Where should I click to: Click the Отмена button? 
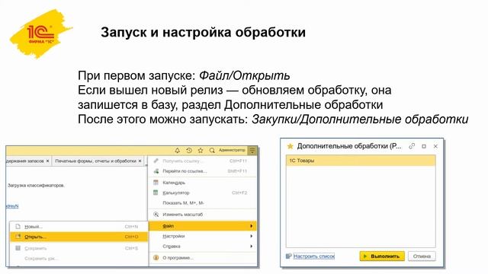(422, 256)
